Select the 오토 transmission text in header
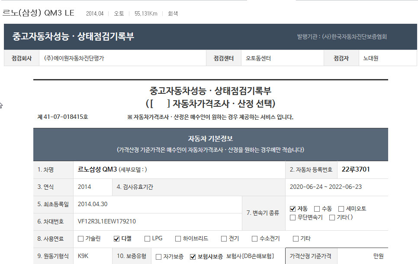The image size is (418, 264). [x=119, y=13]
